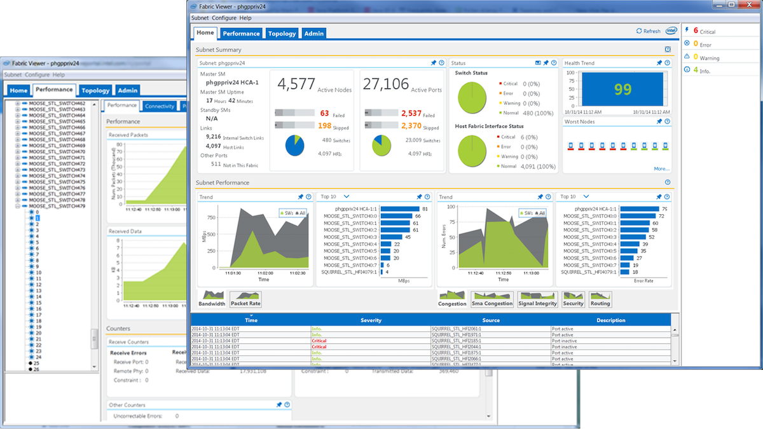
Task: Click Home tab in back window
Action: coord(18,90)
